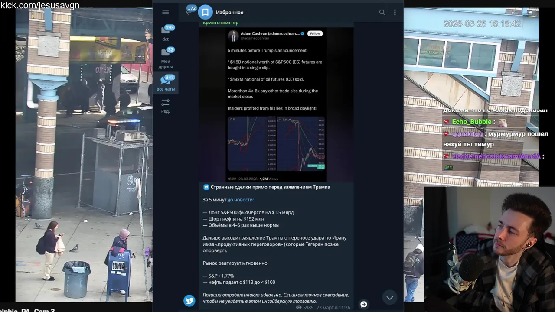Open the 193 unread badge on dct folder
555x312 pixels.
coord(170,27)
